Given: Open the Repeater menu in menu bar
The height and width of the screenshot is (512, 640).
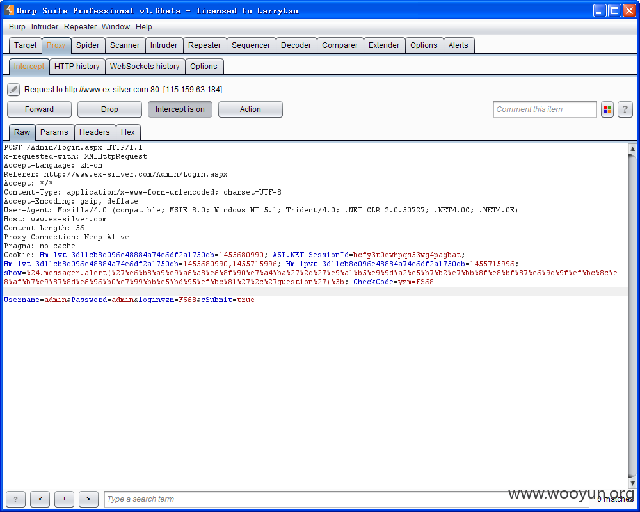Looking at the screenshot, I should pyautogui.click(x=81, y=27).
